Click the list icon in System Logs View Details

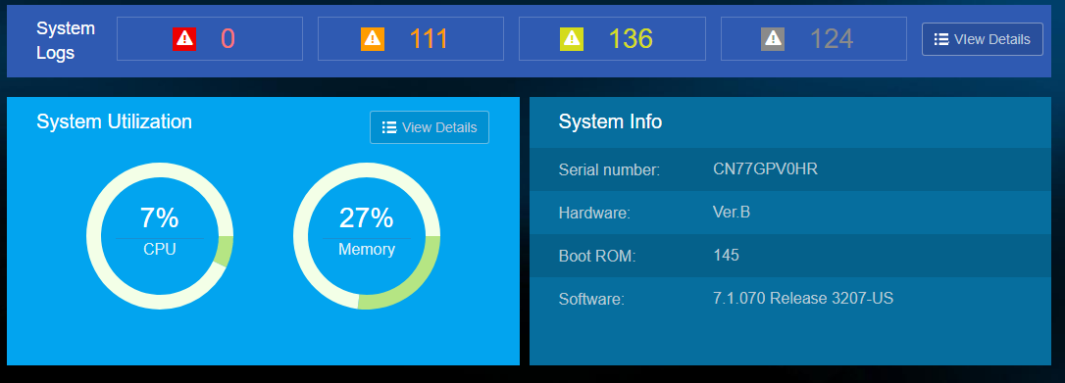pyautogui.click(x=941, y=39)
